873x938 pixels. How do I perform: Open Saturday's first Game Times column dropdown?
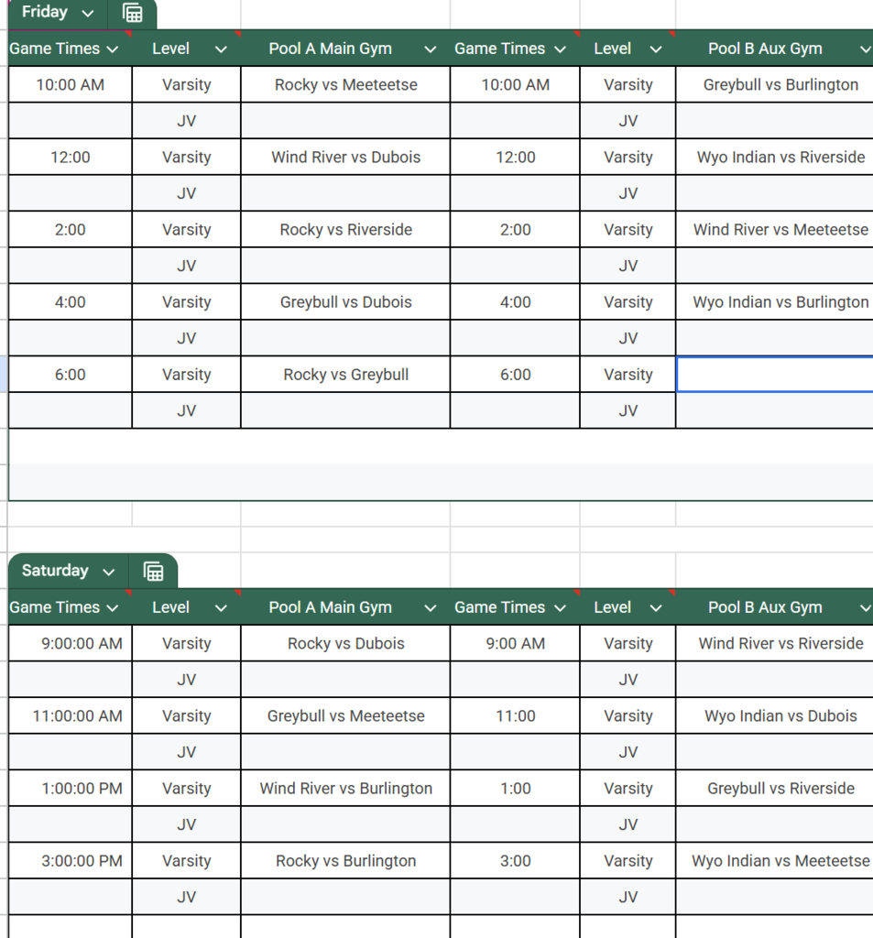(x=113, y=608)
